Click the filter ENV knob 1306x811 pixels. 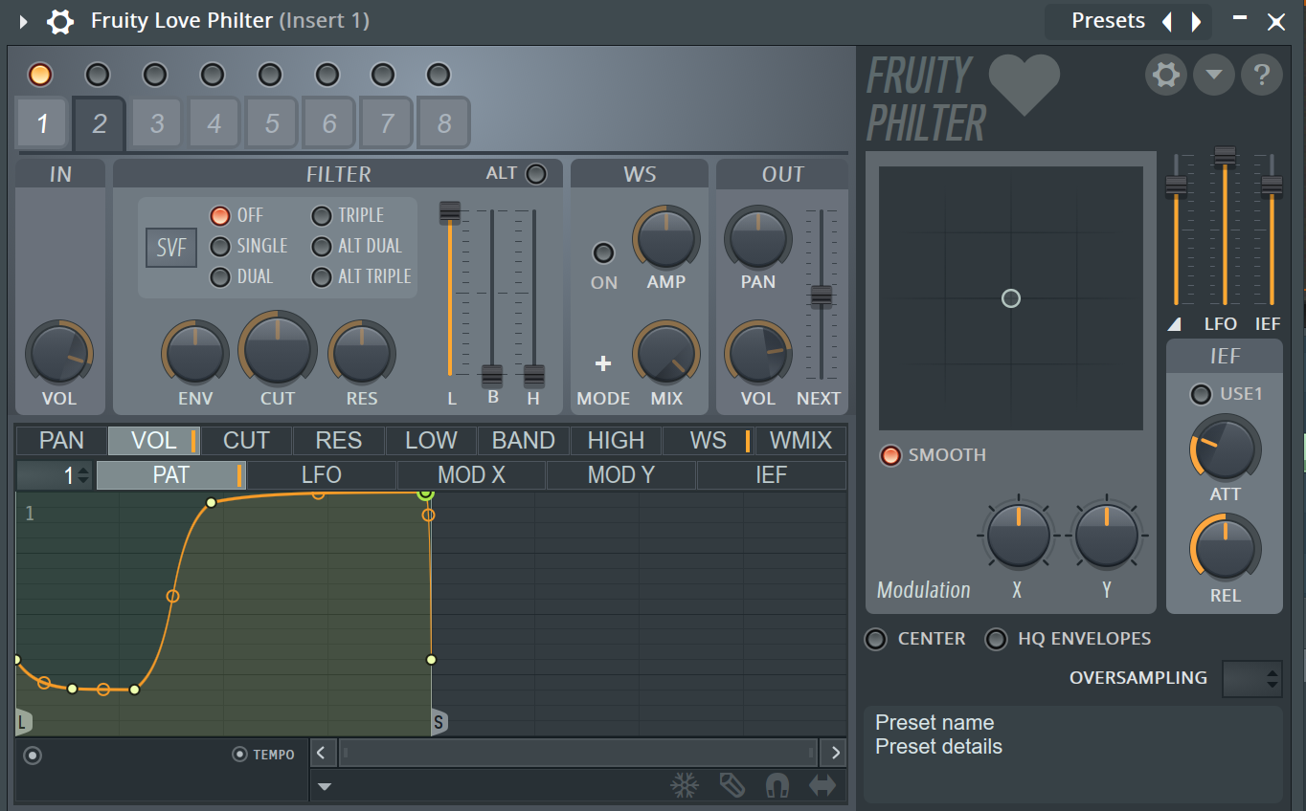(x=195, y=353)
